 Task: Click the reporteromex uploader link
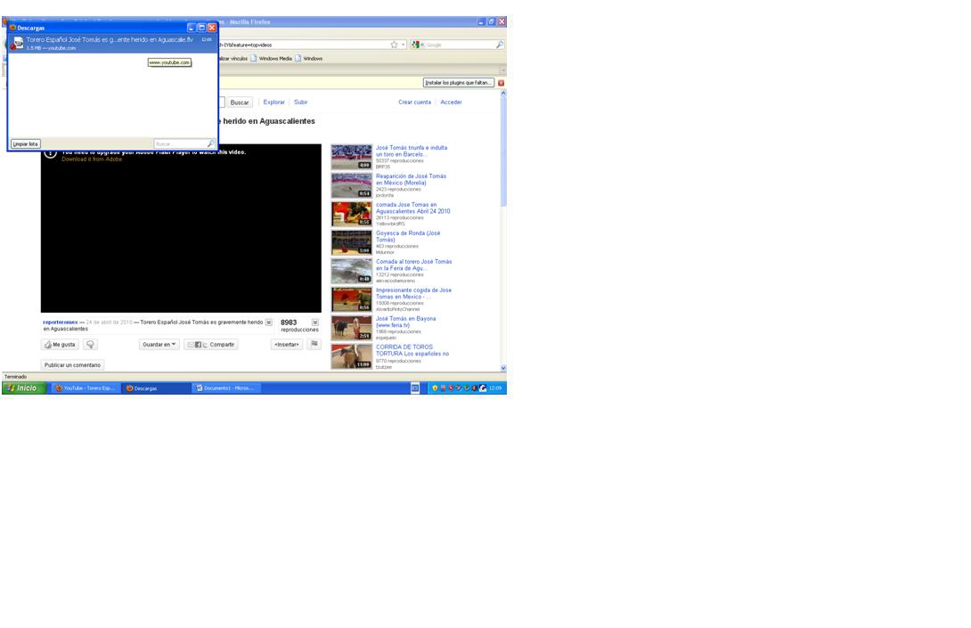click(60, 322)
